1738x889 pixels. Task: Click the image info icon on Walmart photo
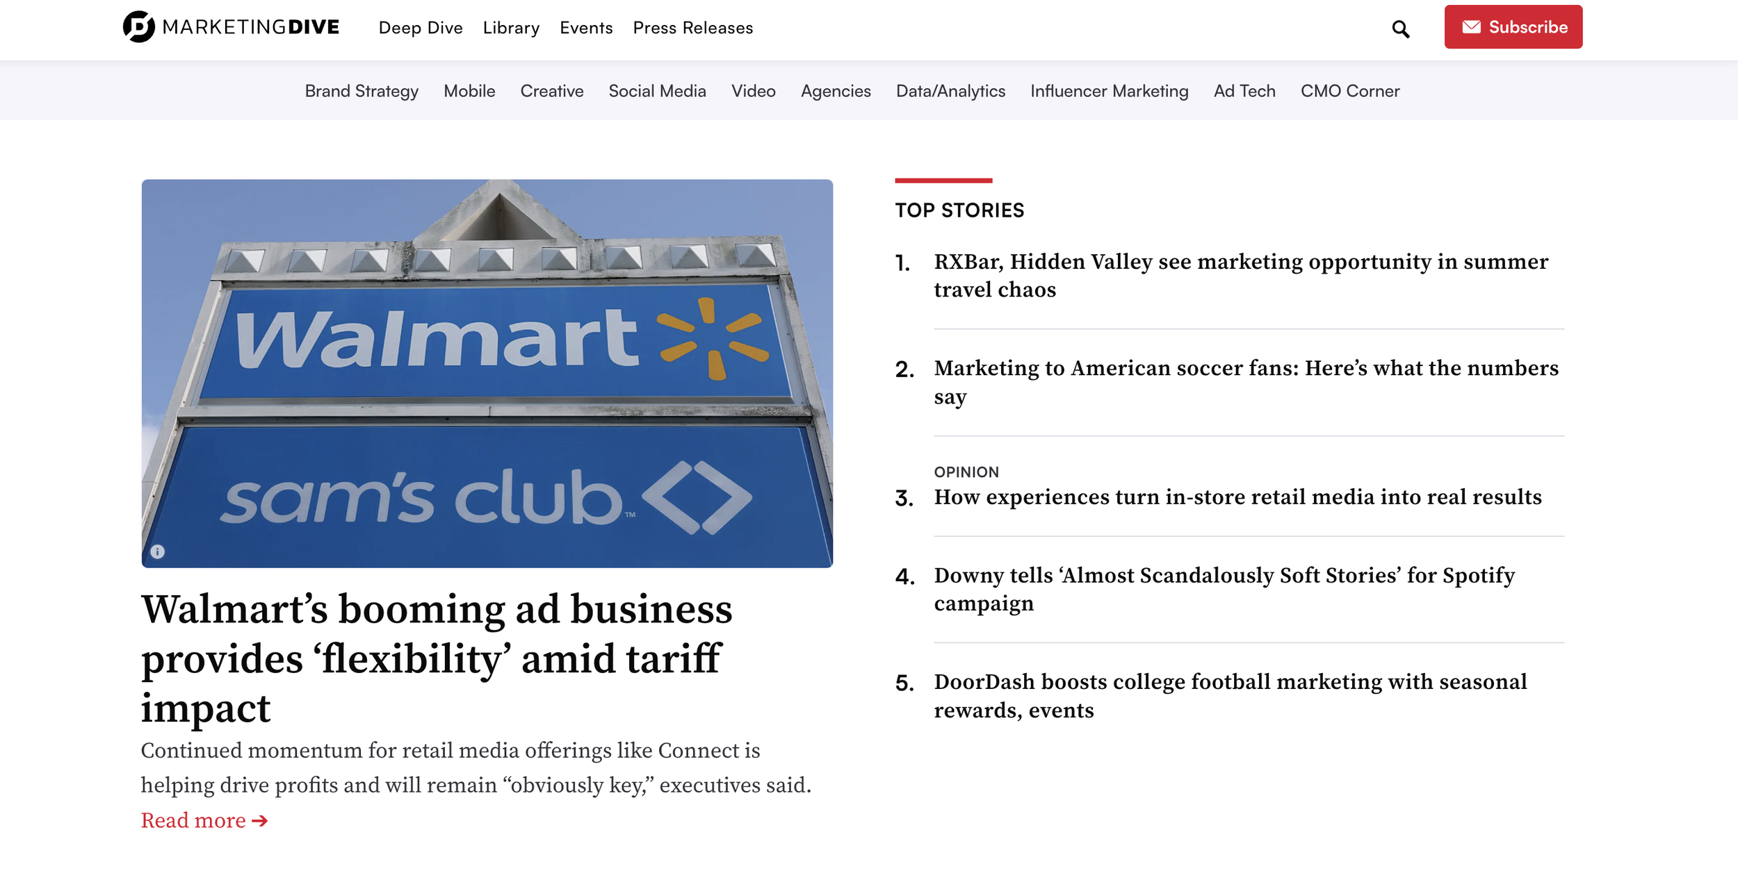point(158,551)
